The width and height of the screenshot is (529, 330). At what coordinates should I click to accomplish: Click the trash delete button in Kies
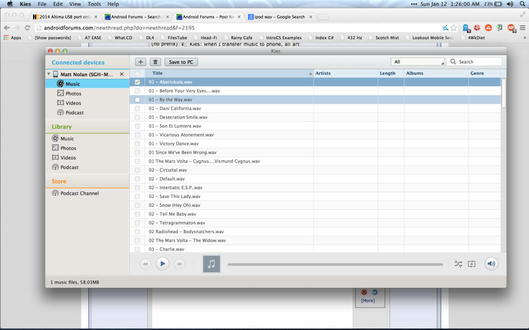155,62
